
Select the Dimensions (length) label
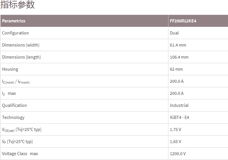[x=21, y=57]
